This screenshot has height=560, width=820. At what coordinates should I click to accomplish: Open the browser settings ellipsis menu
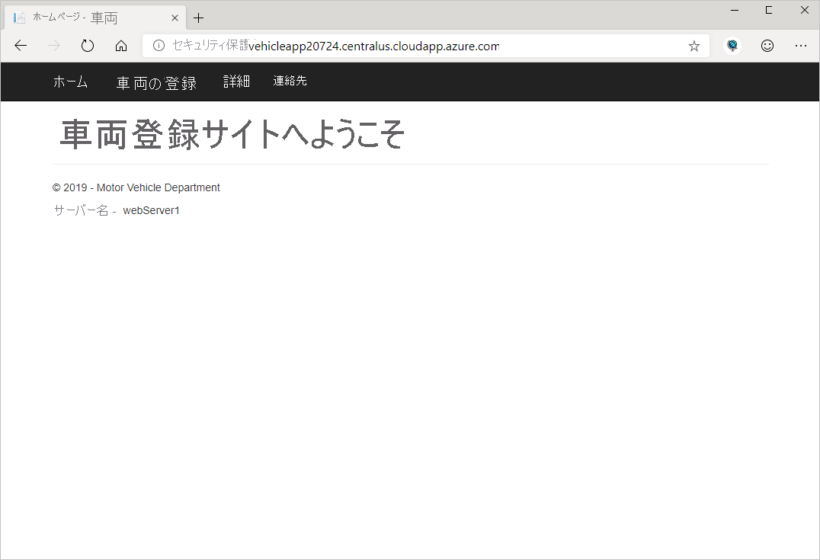tap(801, 46)
